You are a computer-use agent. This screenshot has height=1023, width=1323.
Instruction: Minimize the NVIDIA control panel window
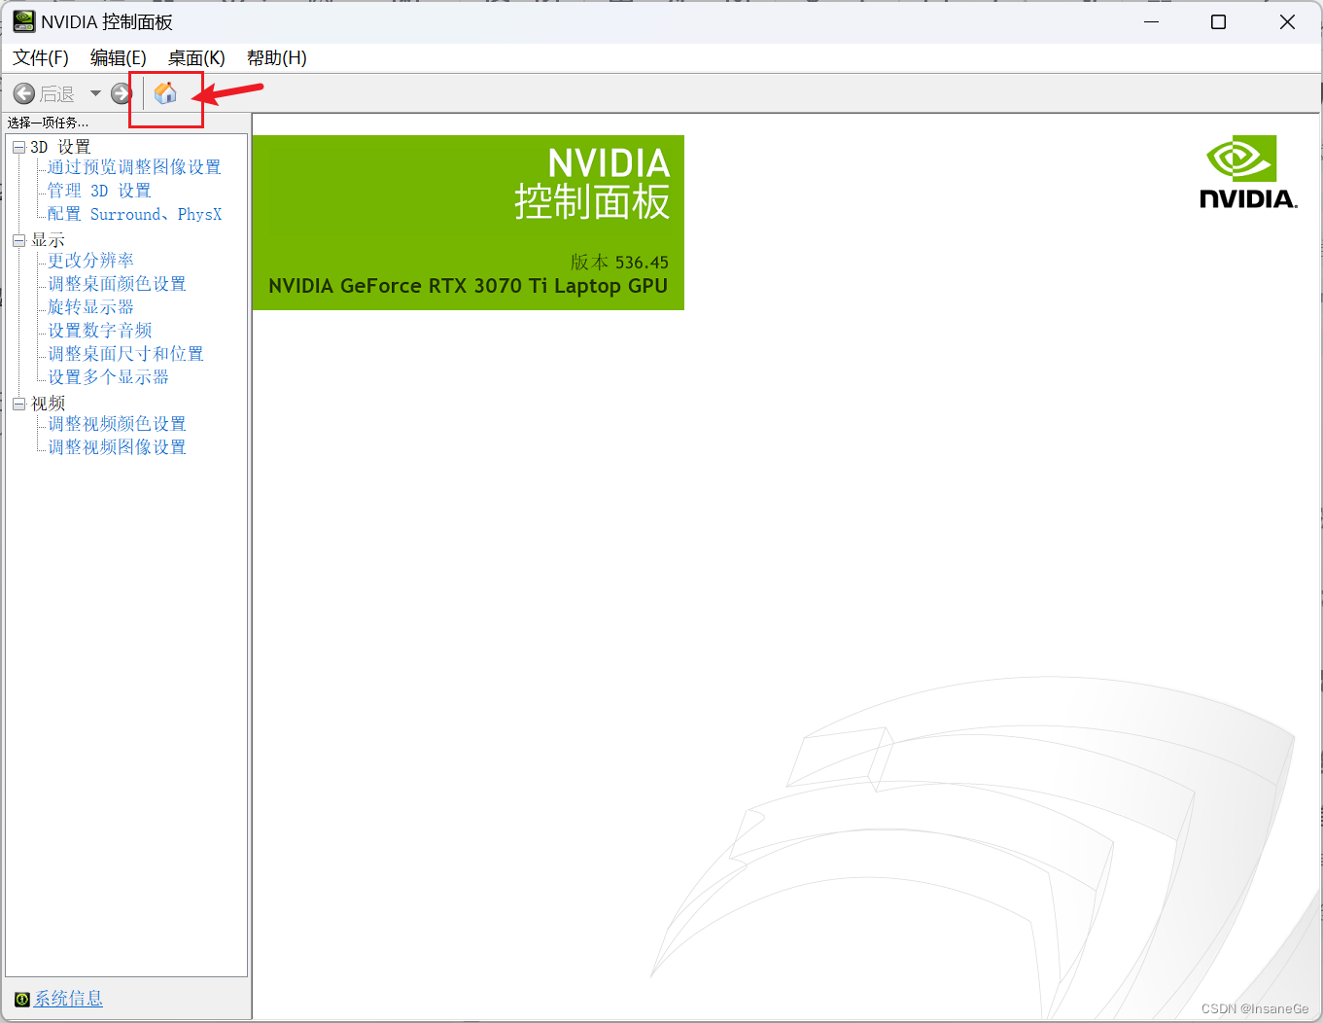[1152, 21]
